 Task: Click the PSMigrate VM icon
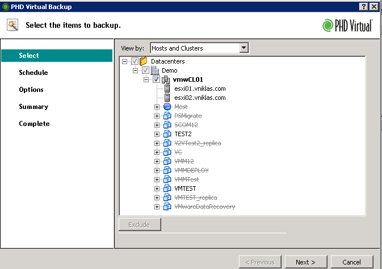click(x=167, y=116)
